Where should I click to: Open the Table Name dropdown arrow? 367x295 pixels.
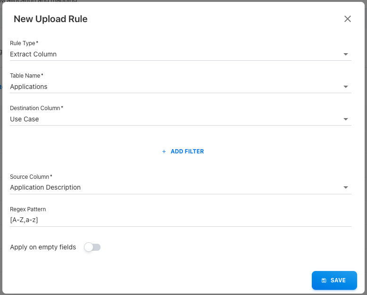pyautogui.click(x=346, y=87)
